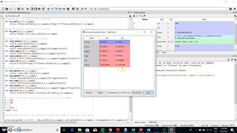Run current cell toolbar icon
Screen dimensions: 237x133
[x=32, y=9]
